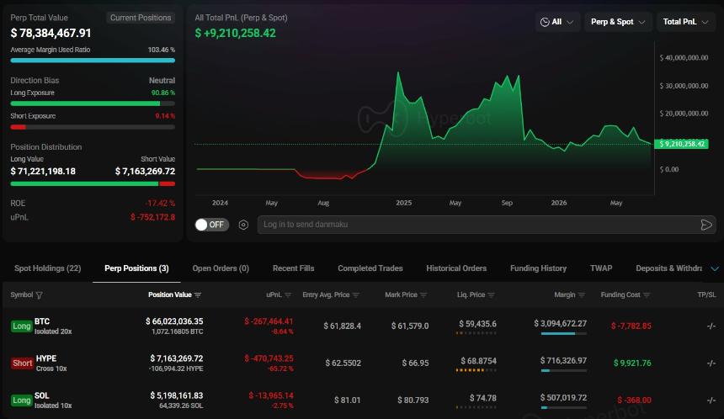Sort by Entry Avg. Price icon
Screen dimensions: 724x419
click(355, 294)
